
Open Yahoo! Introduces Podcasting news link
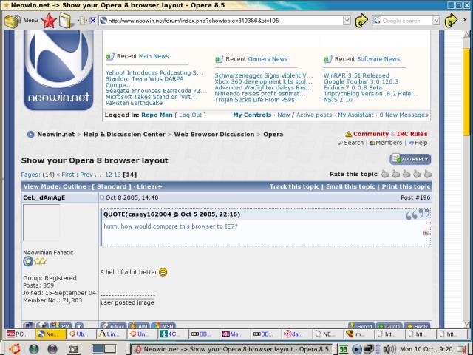tap(154, 72)
